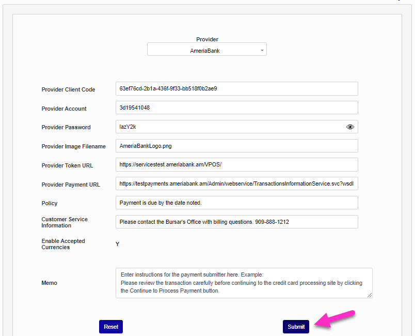415x336 pixels.
Task: Toggle password visibility eye icon
Action: [x=350, y=127]
